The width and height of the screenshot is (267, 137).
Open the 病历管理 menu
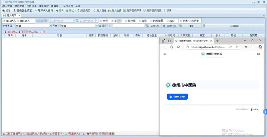click(19, 6)
